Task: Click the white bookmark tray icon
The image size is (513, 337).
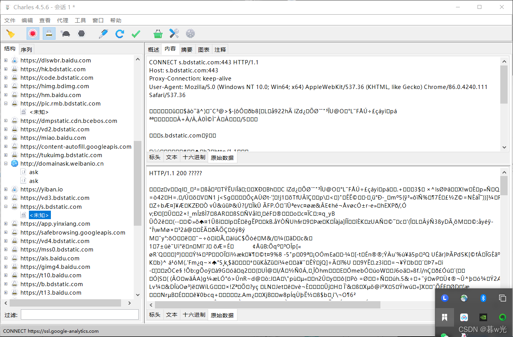Action: 445,317
